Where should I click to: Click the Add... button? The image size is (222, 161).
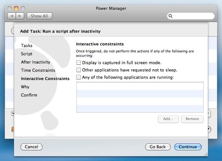pyautogui.click(x=168, y=119)
